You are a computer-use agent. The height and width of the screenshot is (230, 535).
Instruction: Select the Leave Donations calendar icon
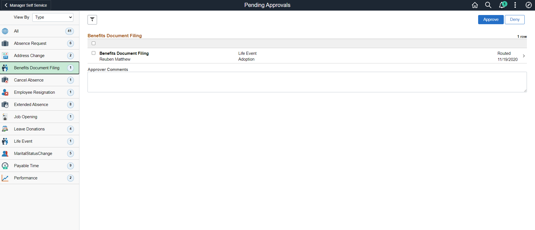(5, 129)
